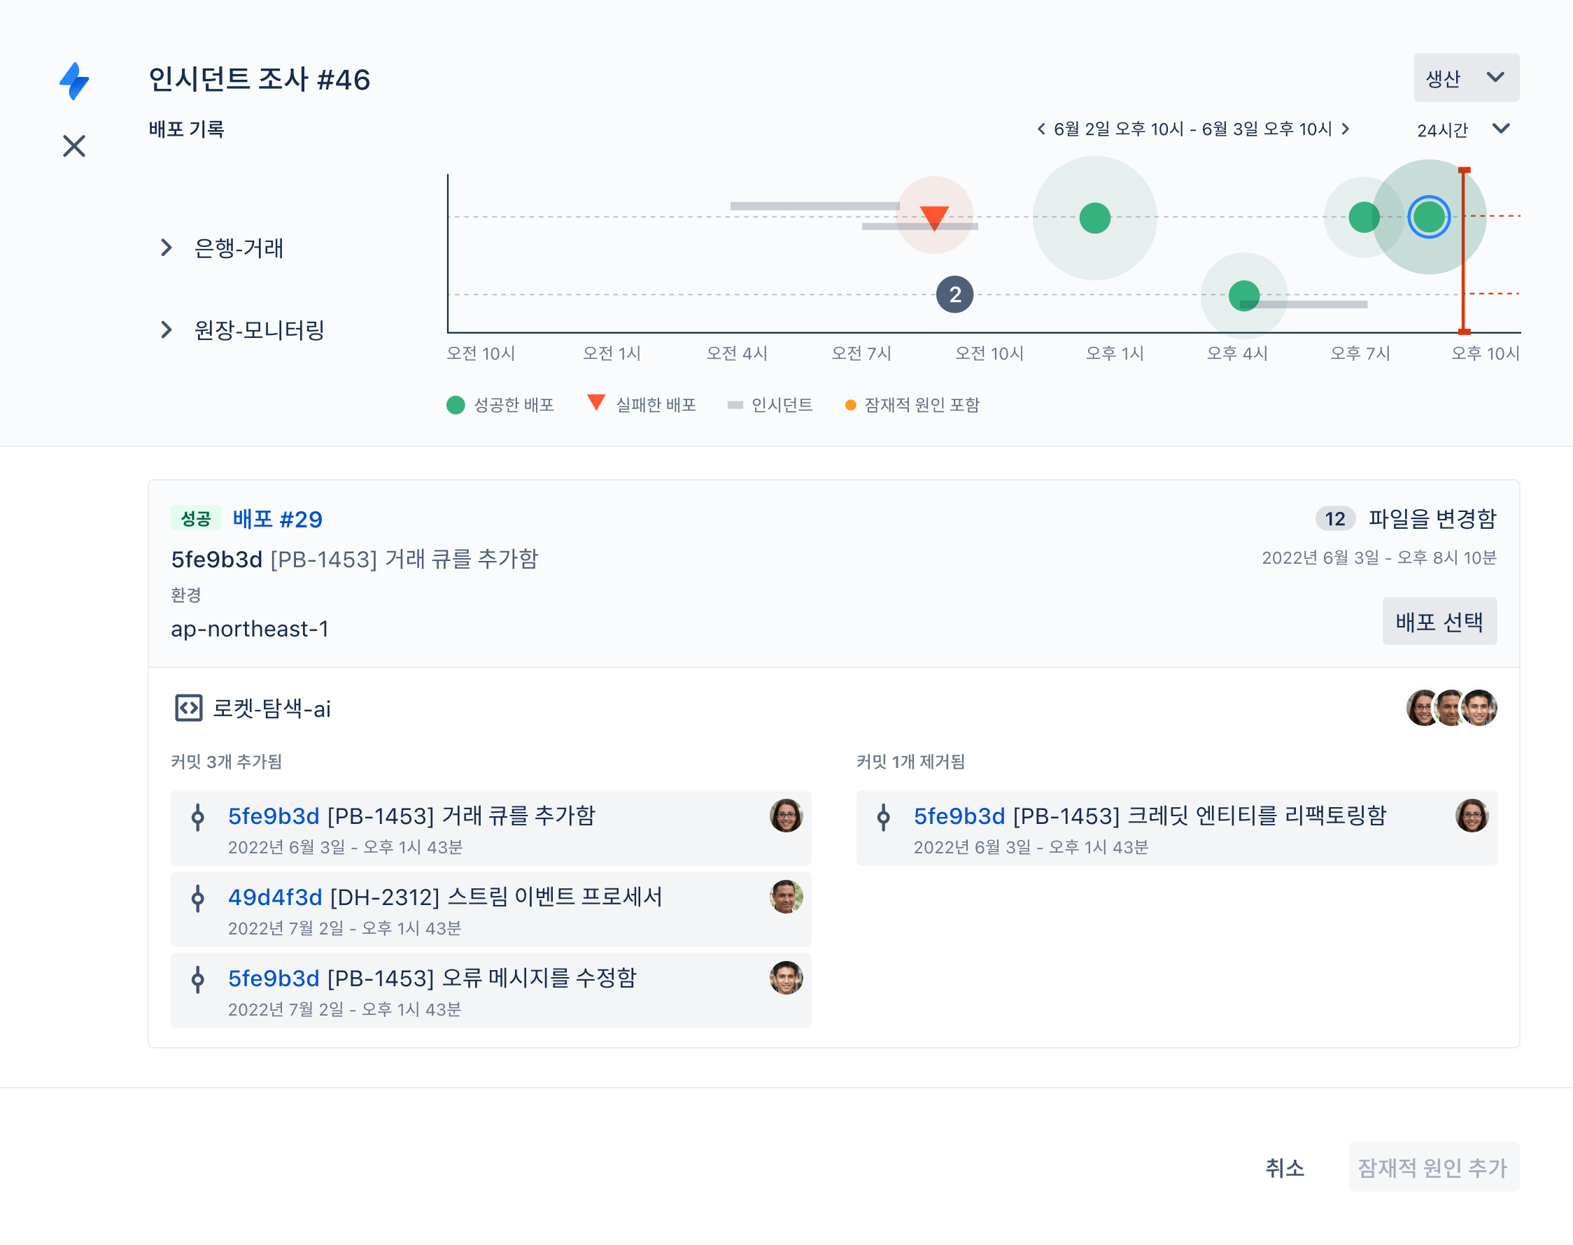Click the code repository icon beside 로켓-탐색-ai
The height and width of the screenshot is (1245, 1573).
click(189, 708)
